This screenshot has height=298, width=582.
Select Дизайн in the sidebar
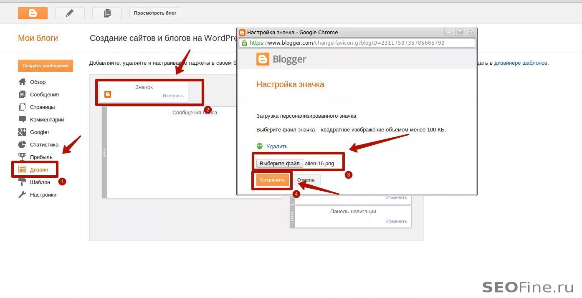(39, 169)
